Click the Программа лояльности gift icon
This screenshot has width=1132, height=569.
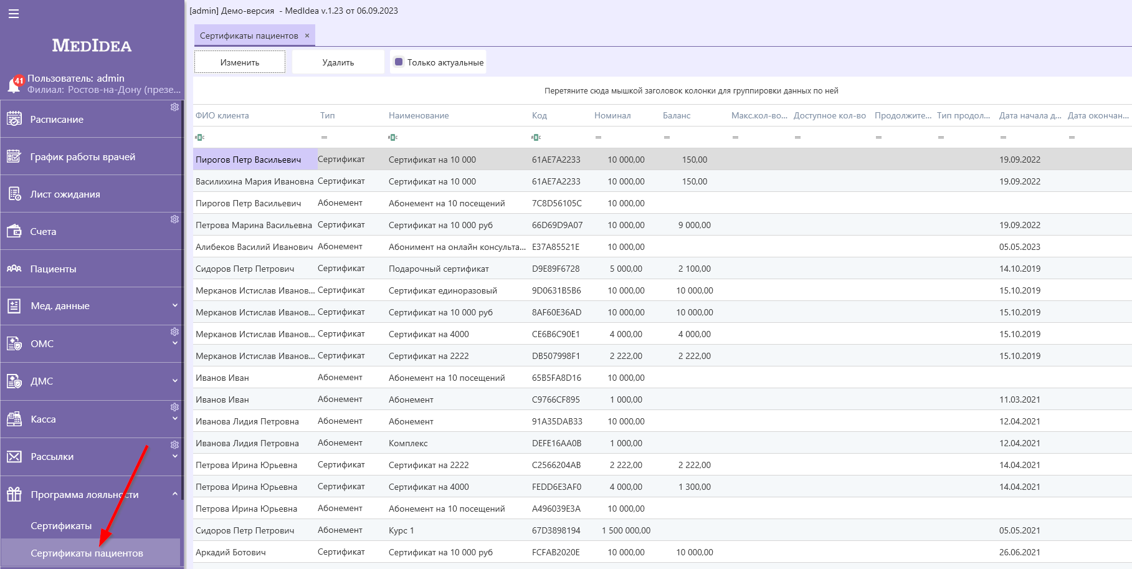click(x=14, y=494)
